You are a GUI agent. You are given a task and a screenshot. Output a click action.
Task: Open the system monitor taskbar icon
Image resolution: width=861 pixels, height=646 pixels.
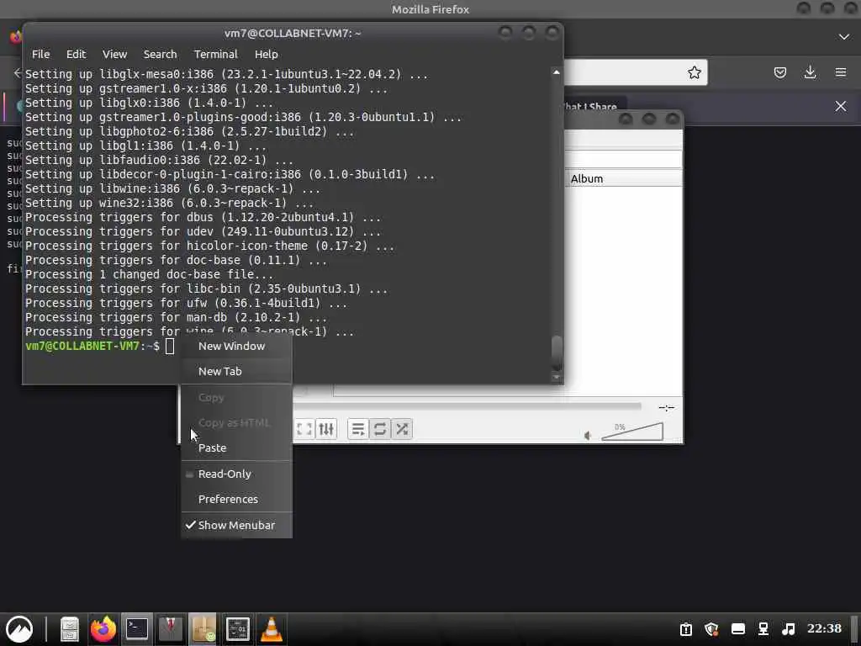click(x=238, y=628)
